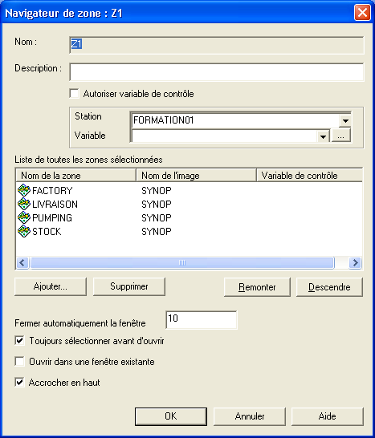Click the FACTORY zone icon
This screenshot has height=438, width=375.
pyautogui.click(x=24, y=190)
